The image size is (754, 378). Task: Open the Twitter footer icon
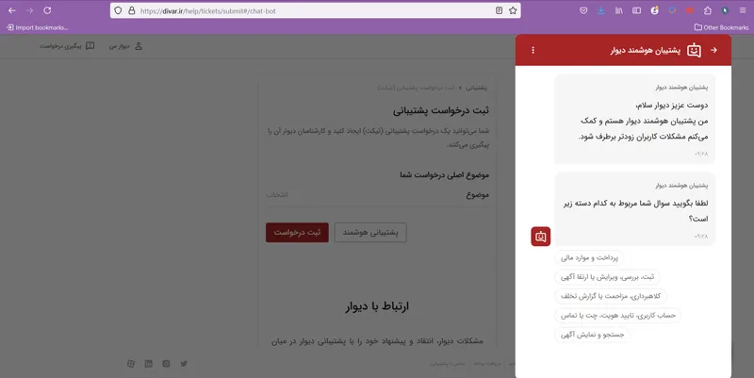(184, 364)
